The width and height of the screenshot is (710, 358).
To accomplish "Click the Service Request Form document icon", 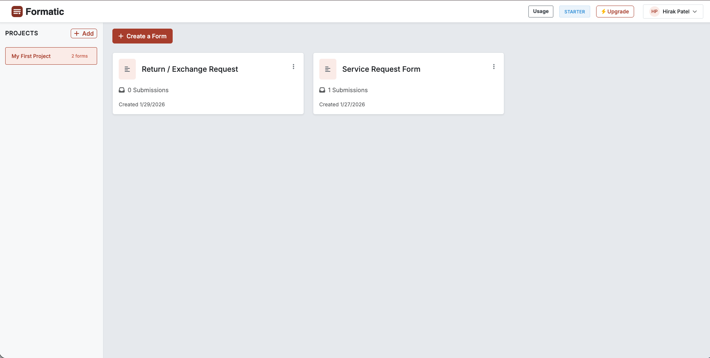I will coord(327,69).
